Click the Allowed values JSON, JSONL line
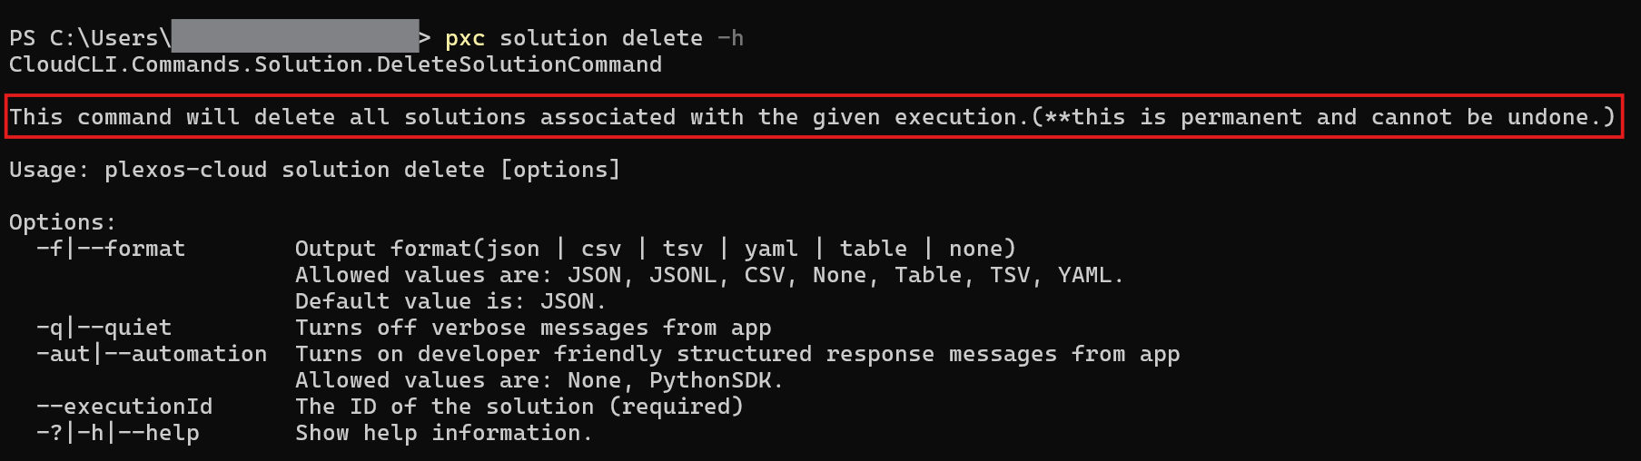1641x461 pixels. pyautogui.click(x=709, y=275)
